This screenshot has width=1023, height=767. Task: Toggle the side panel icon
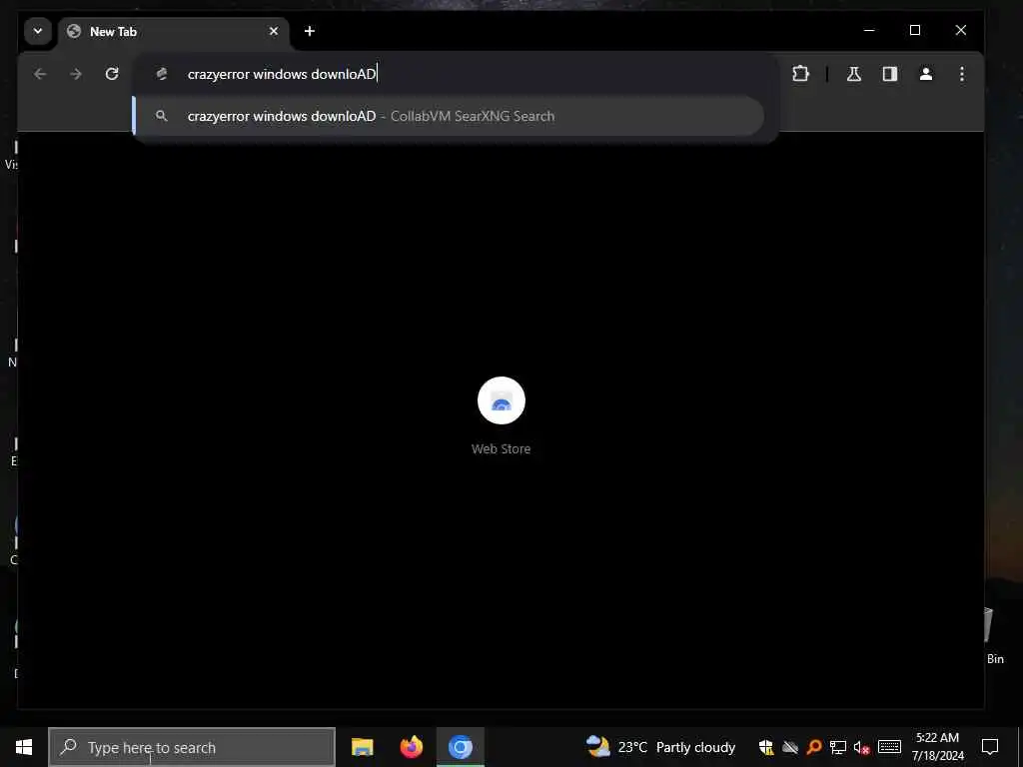point(890,74)
